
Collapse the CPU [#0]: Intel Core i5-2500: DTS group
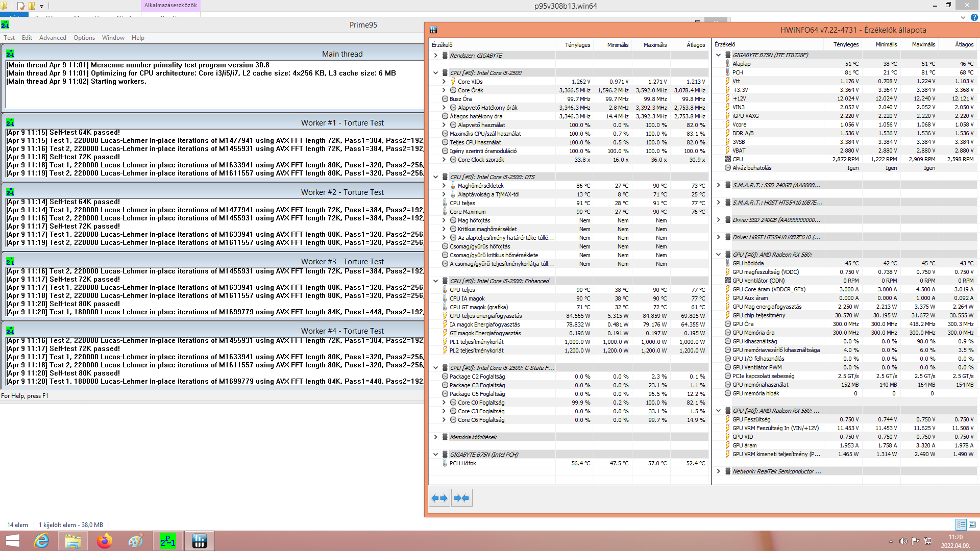[435, 177]
